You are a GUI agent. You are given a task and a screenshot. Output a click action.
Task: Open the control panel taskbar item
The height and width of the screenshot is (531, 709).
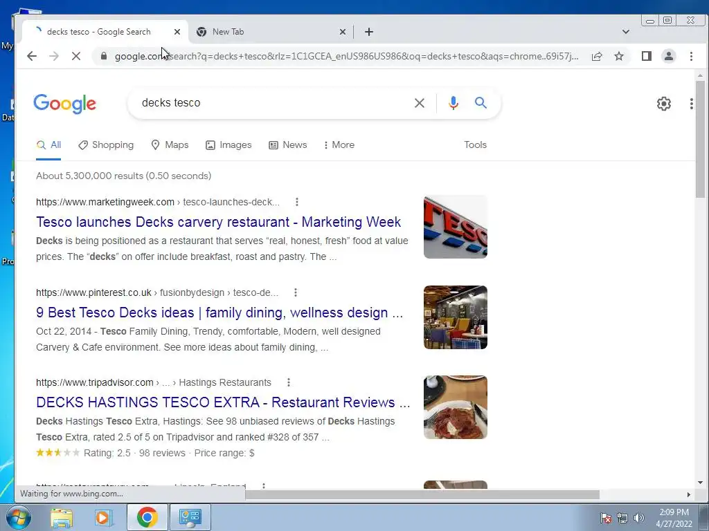[190, 517]
